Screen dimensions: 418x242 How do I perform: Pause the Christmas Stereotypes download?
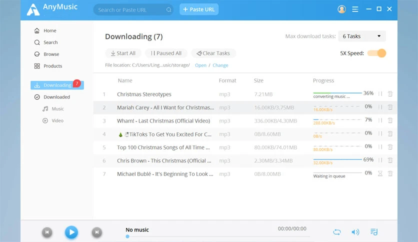pos(380,94)
